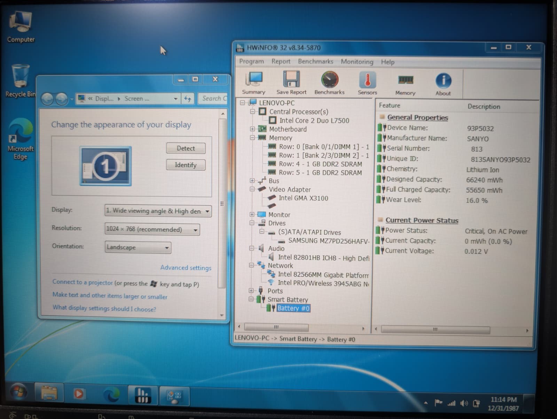Image resolution: width=557 pixels, height=419 pixels.
Task: Expand the Motherboard tree node
Action: click(x=252, y=129)
